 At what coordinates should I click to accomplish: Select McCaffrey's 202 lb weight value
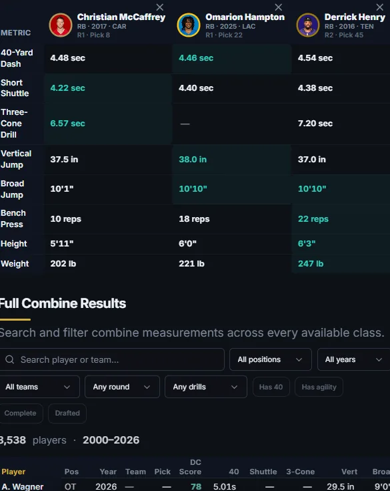pos(63,264)
